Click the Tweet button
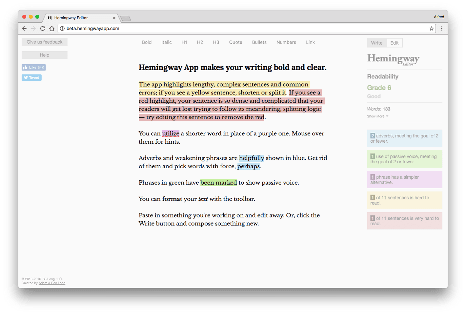Viewport: 466px width, 314px height. point(32,78)
